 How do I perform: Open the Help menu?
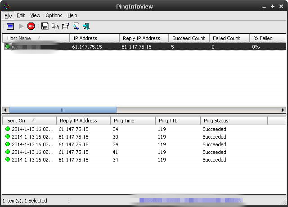tap(72, 15)
